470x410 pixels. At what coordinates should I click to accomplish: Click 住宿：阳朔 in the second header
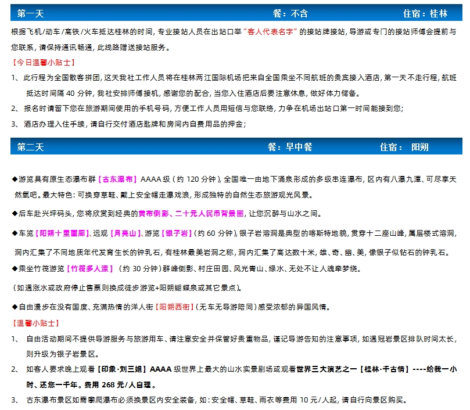[404, 147]
